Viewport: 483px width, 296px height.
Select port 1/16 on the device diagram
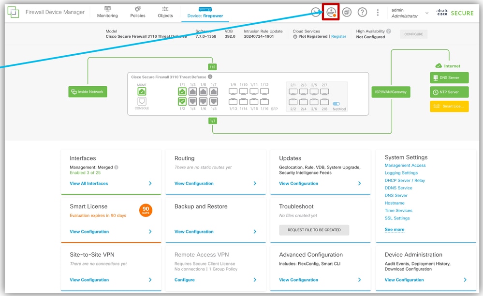[264, 102]
